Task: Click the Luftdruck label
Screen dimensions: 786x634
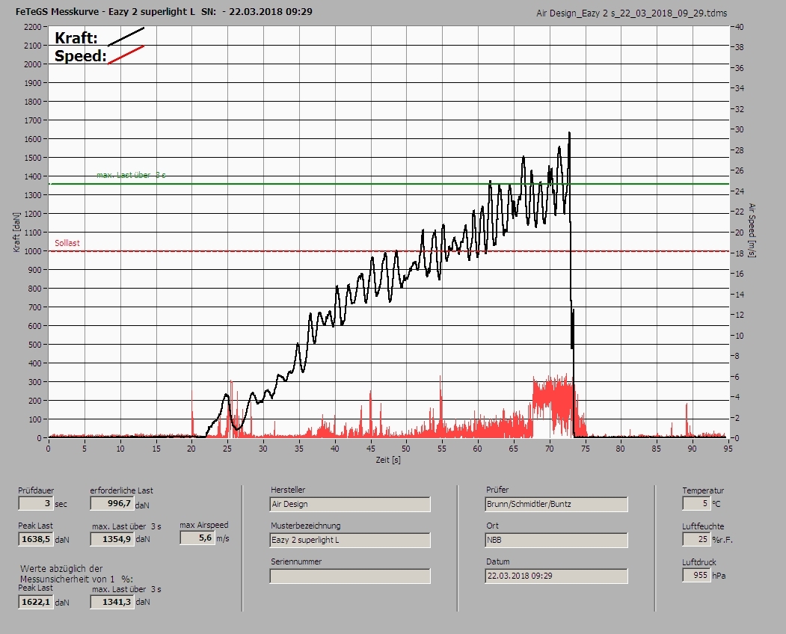Action: point(699,562)
